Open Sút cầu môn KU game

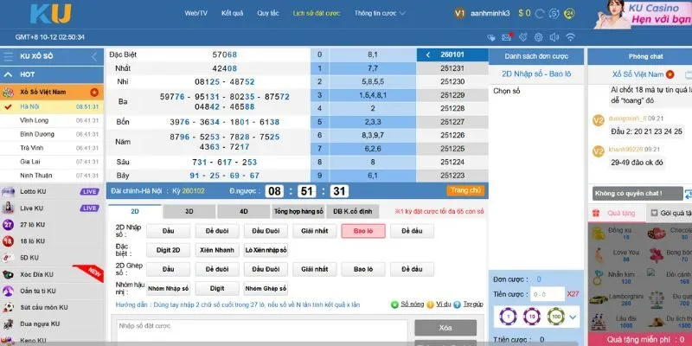(52, 307)
